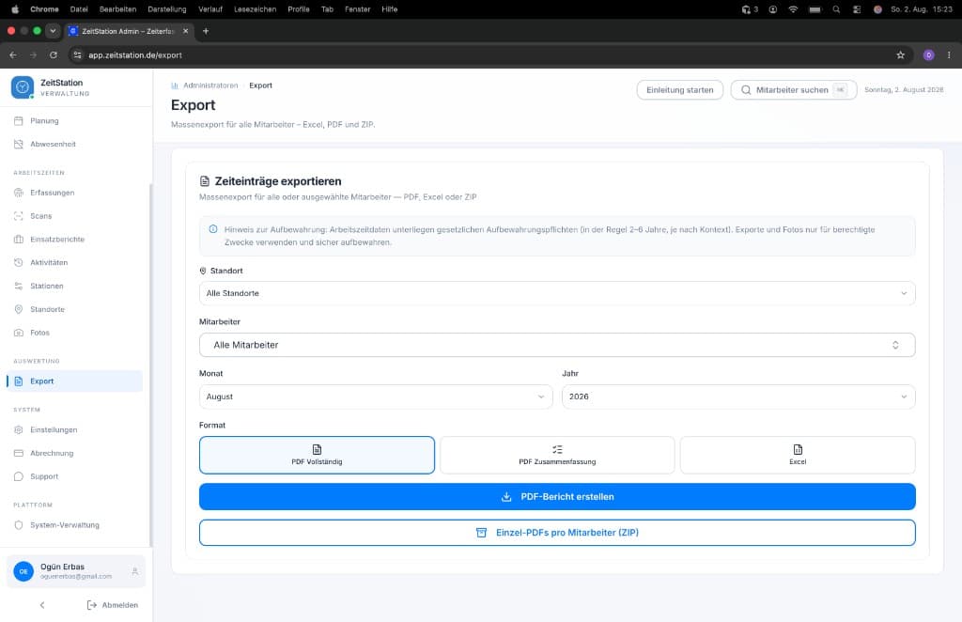Click the Scans sidebar icon
This screenshot has height=622, width=962.
[19, 216]
